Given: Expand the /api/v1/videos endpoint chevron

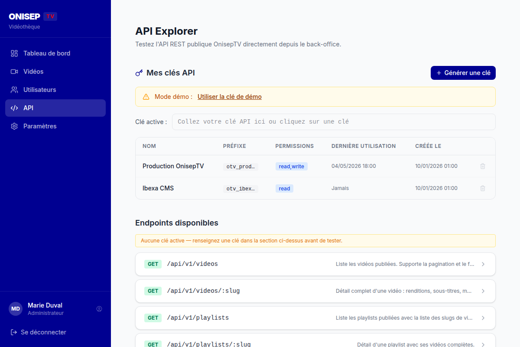Looking at the screenshot, I should (x=483, y=264).
